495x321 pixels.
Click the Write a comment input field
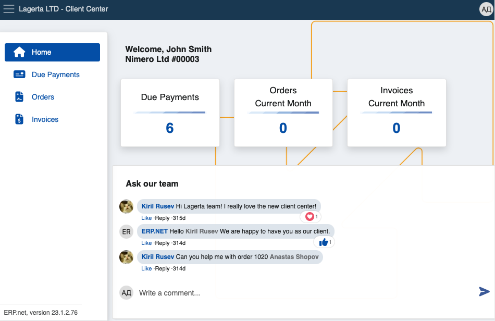pyautogui.click(x=208, y=292)
